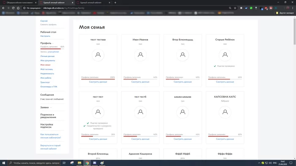Image resolution: width=296 pixels, height=166 pixels.
Task: Click Как пользоваться личным кабинетом link
Action: (x=51, y=136)
